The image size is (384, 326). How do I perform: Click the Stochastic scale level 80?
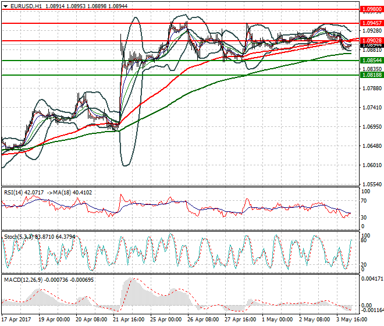point(364,240)
